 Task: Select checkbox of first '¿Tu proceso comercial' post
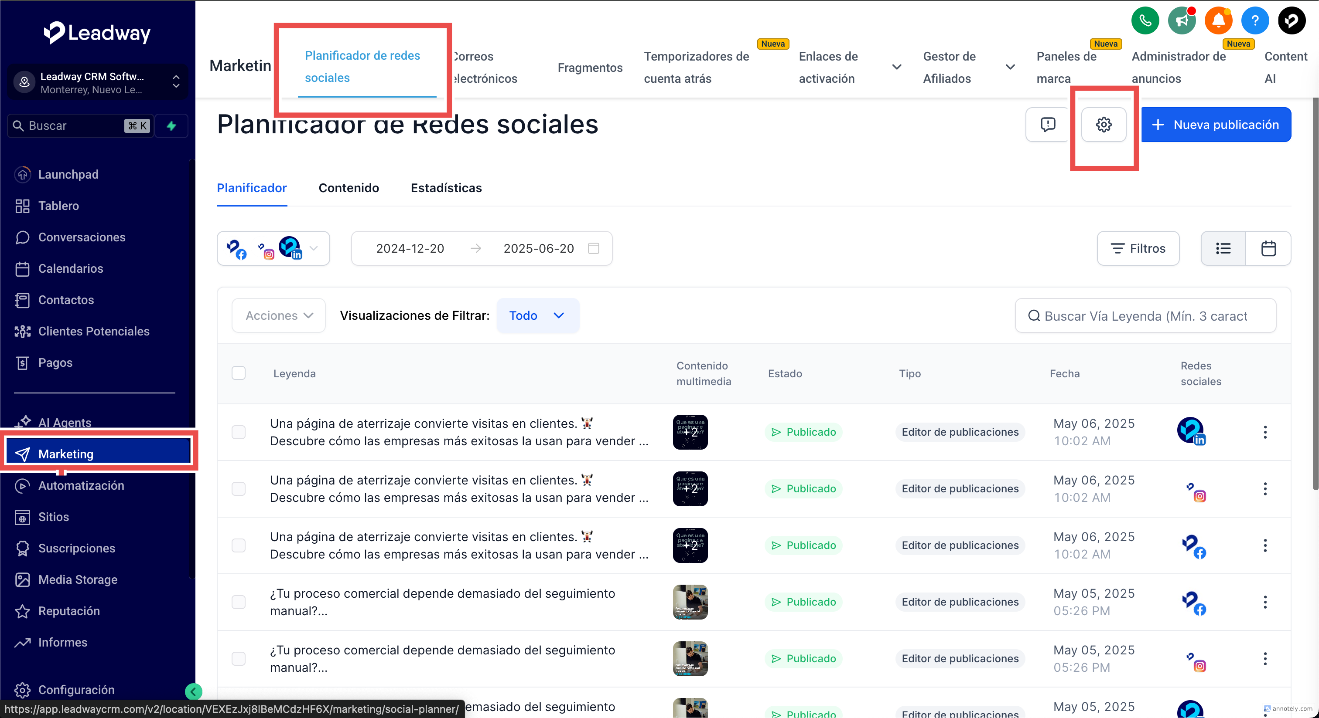[239, 602]
